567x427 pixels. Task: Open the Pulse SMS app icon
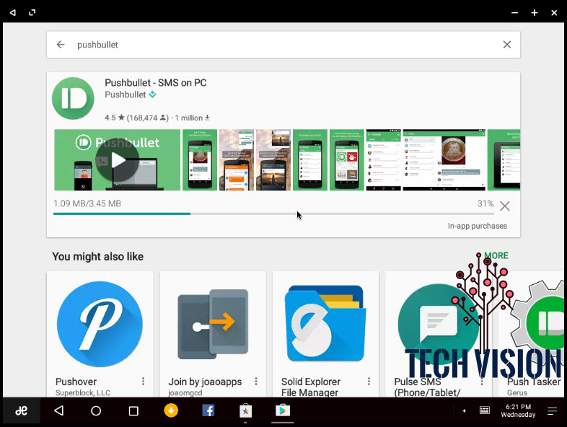(439, 325)
